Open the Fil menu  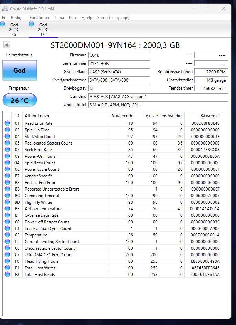pos(4,18)
